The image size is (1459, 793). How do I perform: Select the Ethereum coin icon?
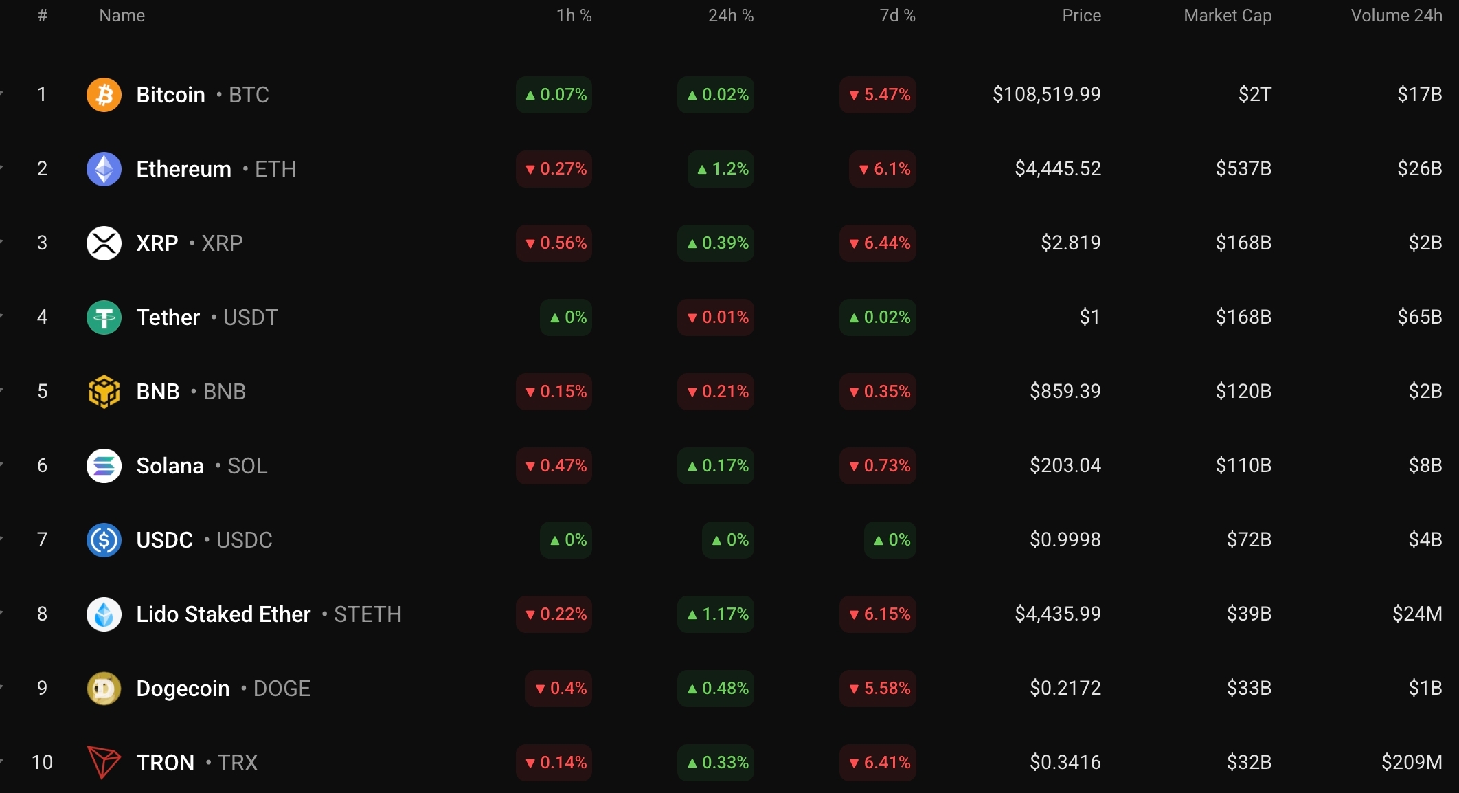[104, 169]
